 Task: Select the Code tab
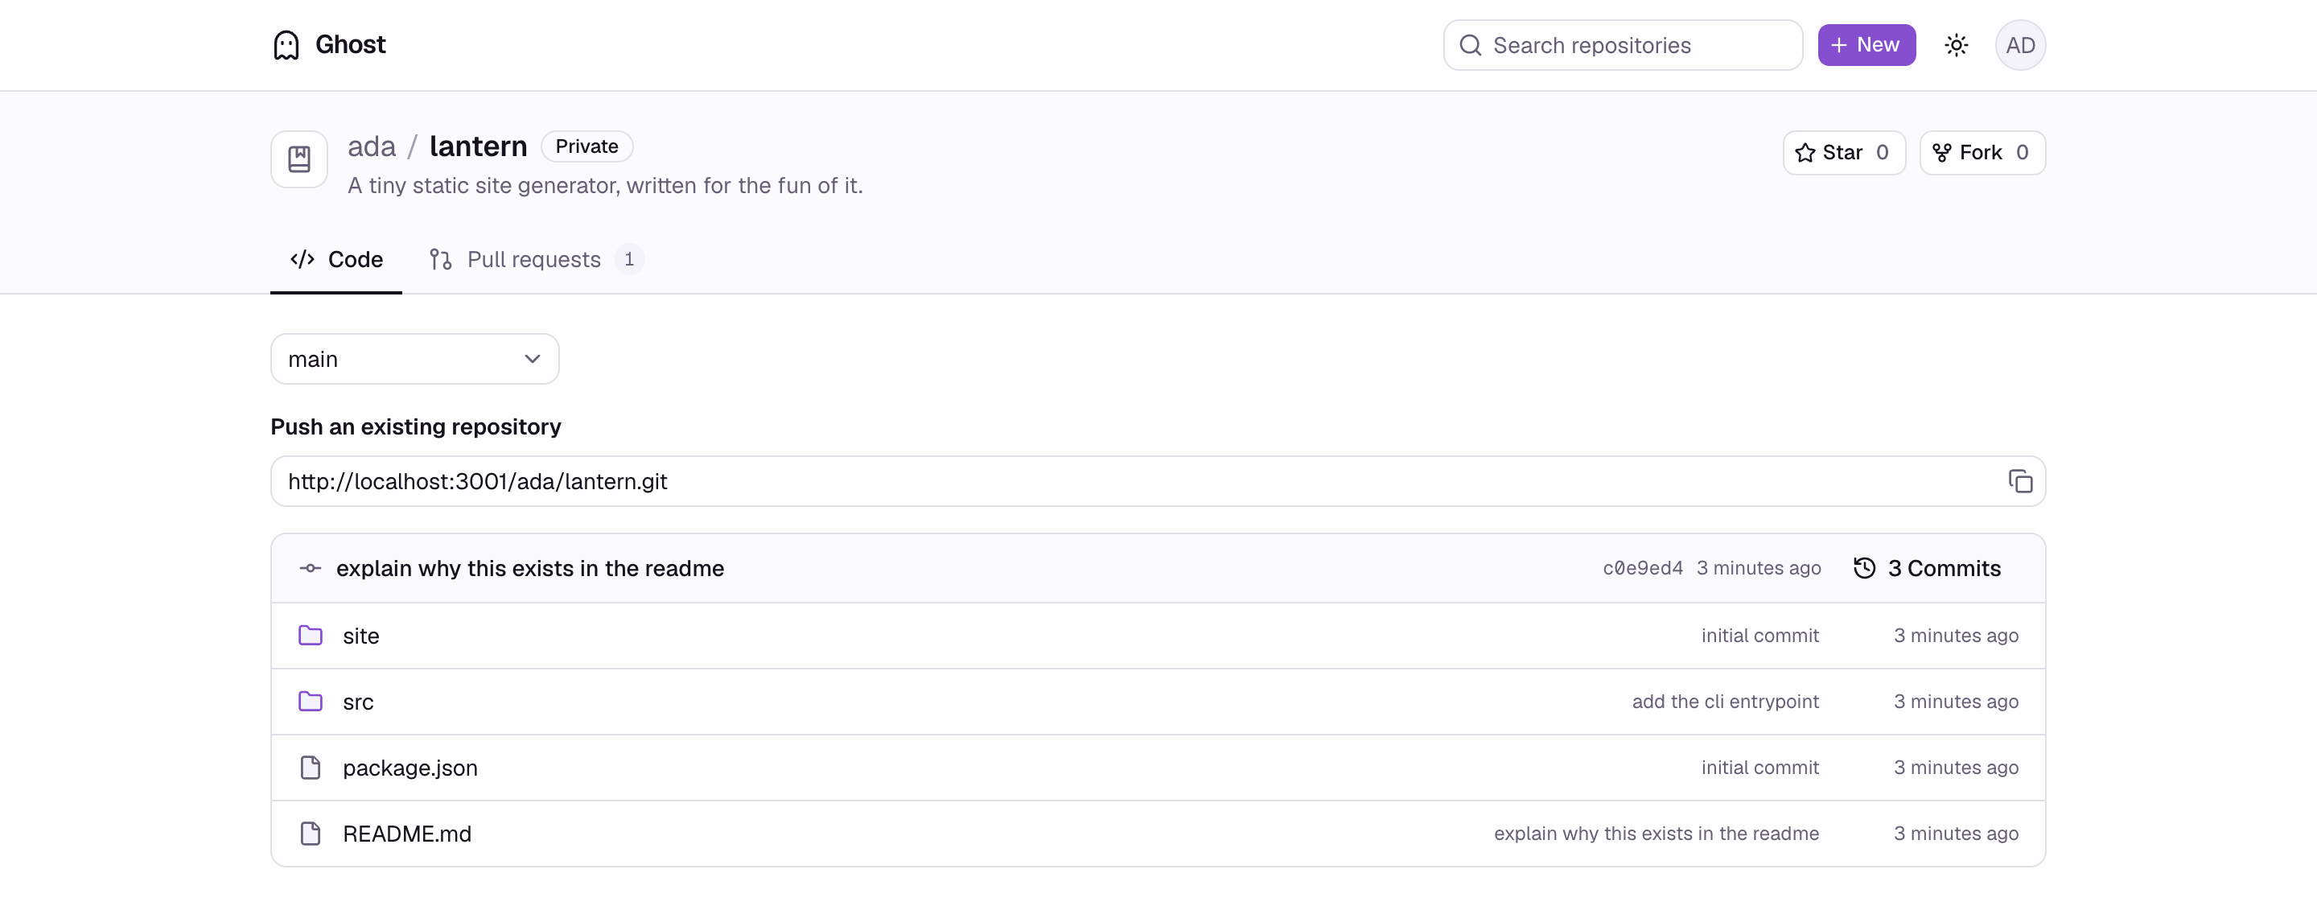point(335,259)
